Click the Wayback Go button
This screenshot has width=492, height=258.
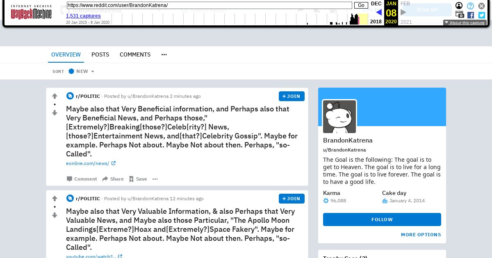click(x=361, y=5)
